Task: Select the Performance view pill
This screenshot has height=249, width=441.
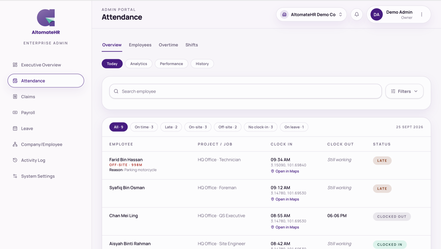Action: (x=171, y=64)
